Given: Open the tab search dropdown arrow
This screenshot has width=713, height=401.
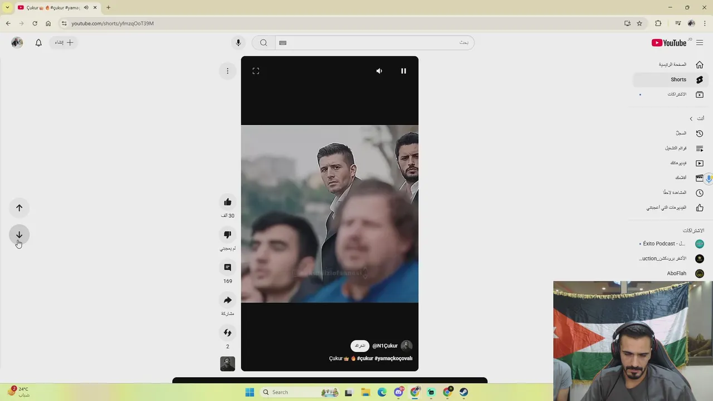Looking at the screenshot, I should (7, 7).
